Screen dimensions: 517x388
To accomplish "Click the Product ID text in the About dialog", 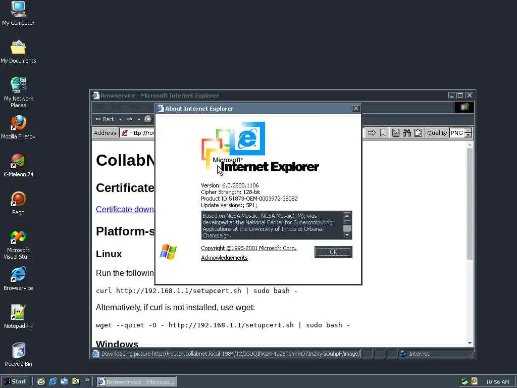I will (249, 199).
